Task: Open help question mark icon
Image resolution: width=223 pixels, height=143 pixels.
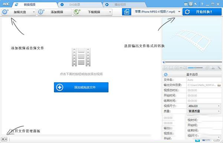Action: pyautogui.click(x=202, y=4)
